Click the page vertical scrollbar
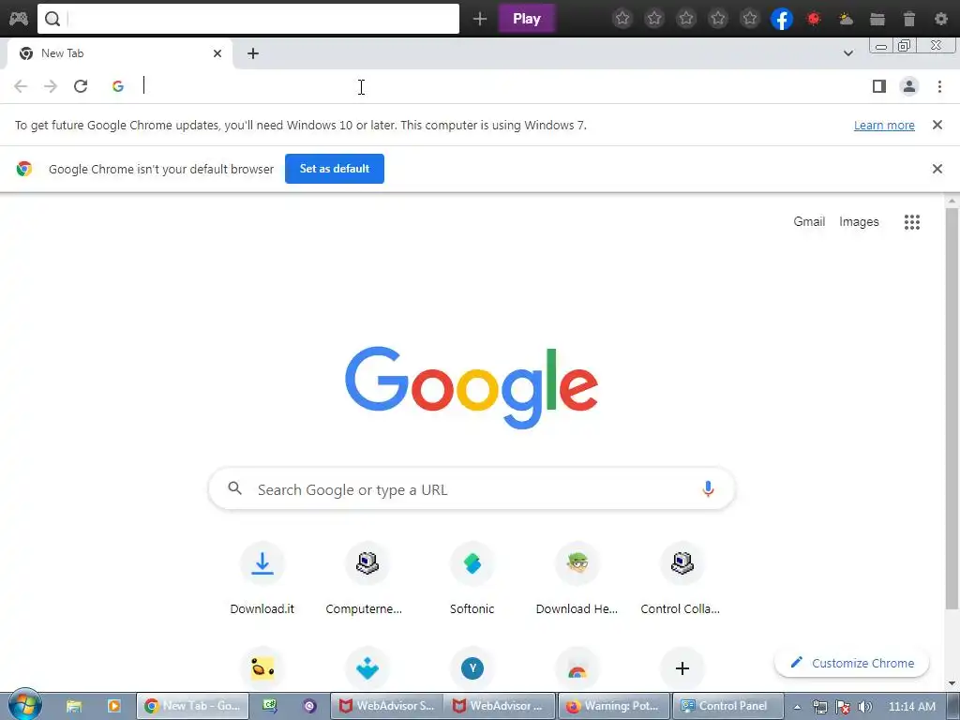The width and height of the screenshot is (960, 720). pyautogui.click(x=952, y=409)
